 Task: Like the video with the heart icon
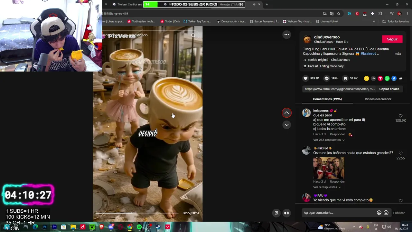[x=306, y=78]
